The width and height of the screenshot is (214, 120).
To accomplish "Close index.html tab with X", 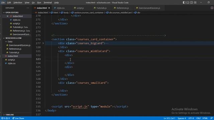I will [49, 8].
